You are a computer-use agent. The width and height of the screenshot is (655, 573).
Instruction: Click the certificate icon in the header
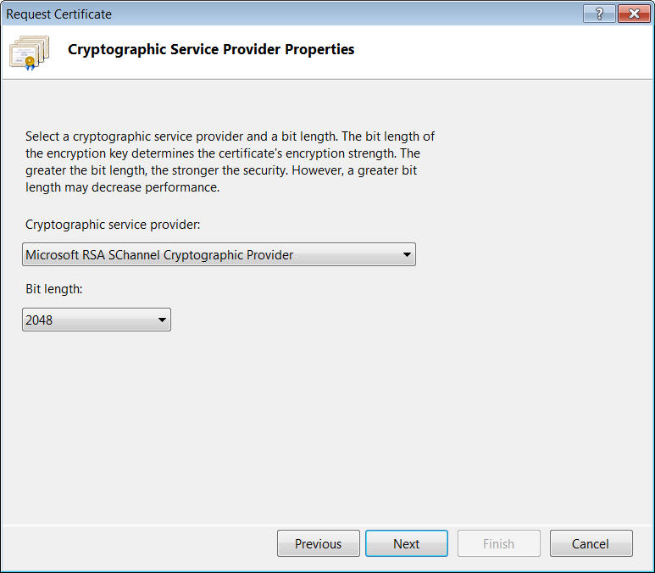29,51
